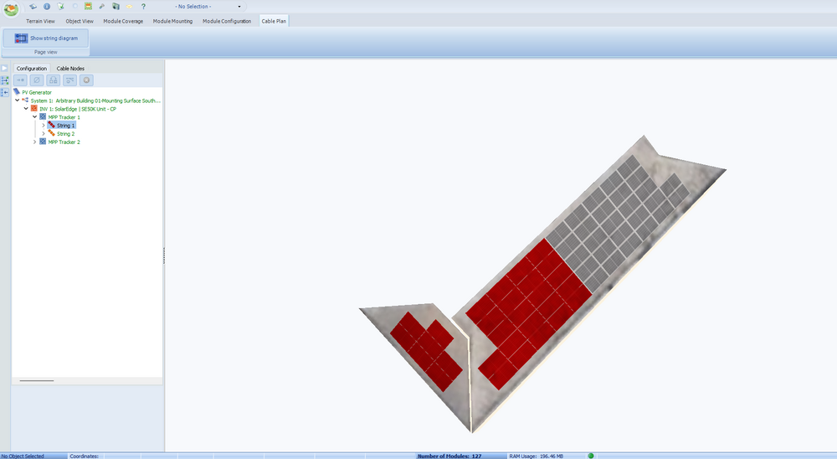837x459 pixels.
Task: Click the first cable toolbar arrow-node button
Action: (21, 80)
